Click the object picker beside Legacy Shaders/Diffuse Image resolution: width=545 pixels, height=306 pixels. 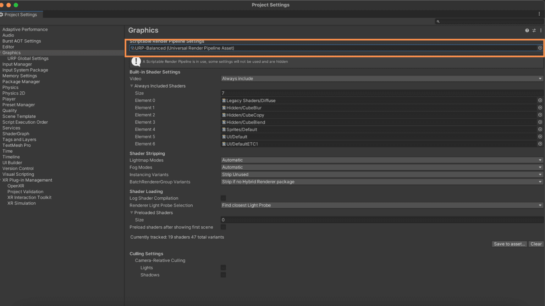tap(540, 100)
